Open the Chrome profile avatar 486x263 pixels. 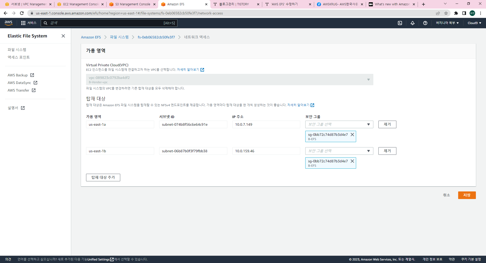(x=472, y=13)
